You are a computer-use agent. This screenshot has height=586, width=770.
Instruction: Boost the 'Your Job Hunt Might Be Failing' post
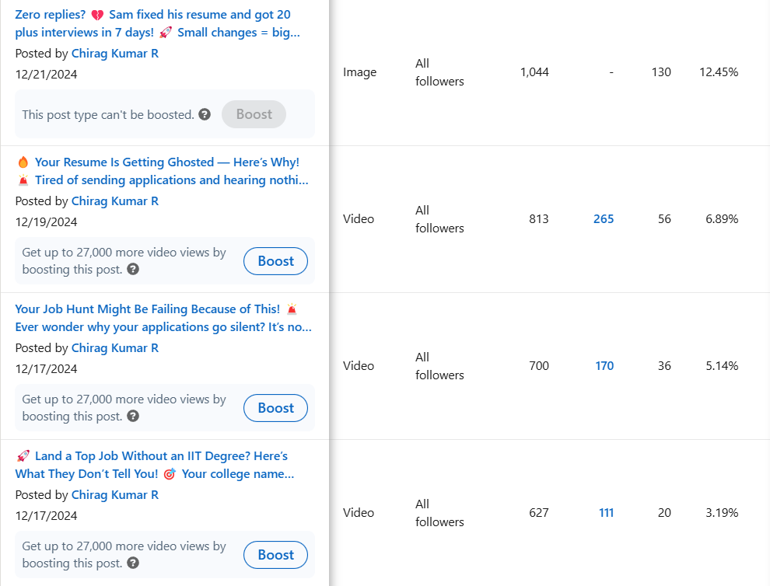275,408
